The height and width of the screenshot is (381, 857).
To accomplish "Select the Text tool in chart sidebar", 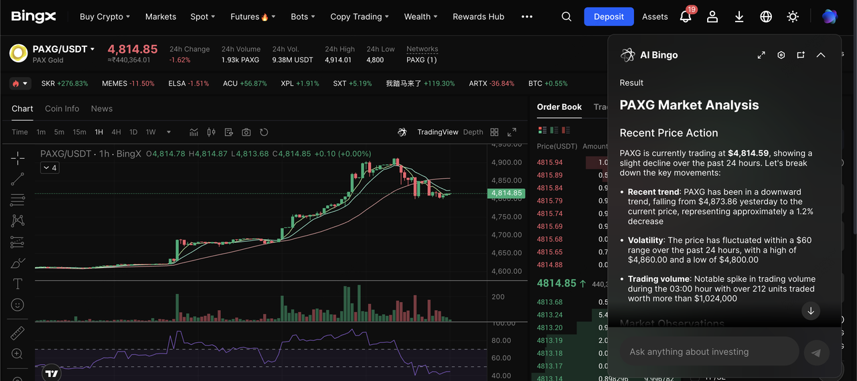I will point(17,284).
